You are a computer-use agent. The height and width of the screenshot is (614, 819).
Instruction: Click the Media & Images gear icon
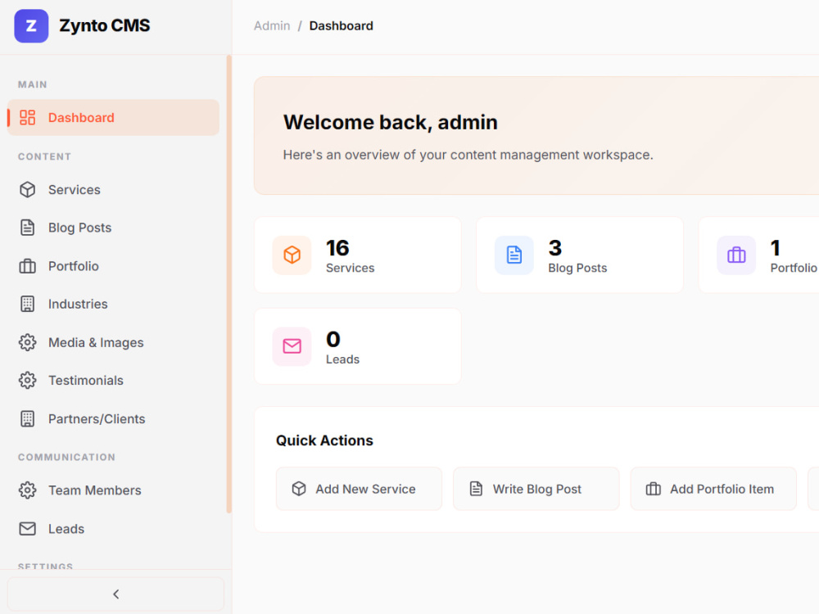[27, 342]
